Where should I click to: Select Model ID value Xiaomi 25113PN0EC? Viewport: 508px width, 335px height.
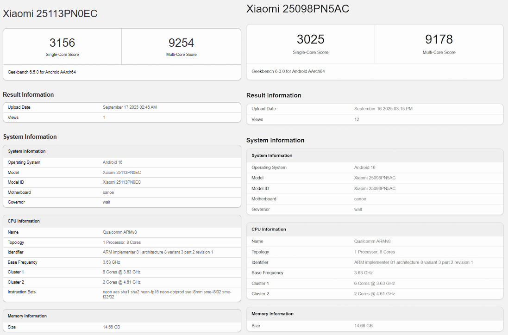pos(122,182)
